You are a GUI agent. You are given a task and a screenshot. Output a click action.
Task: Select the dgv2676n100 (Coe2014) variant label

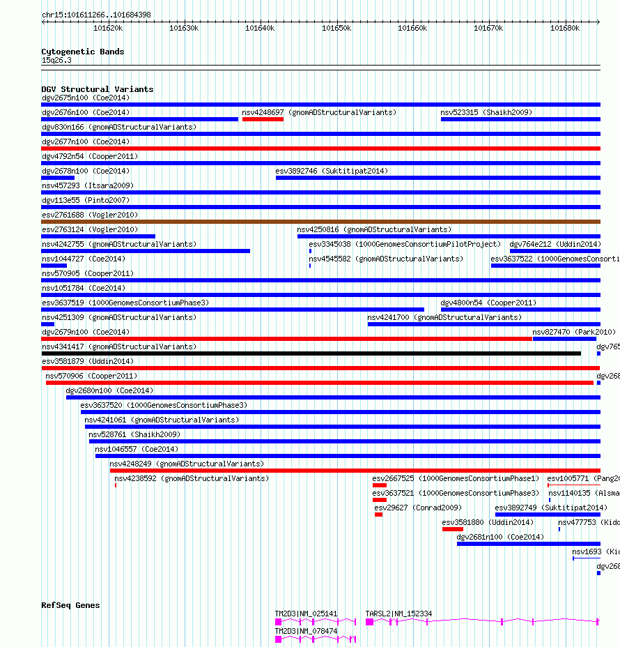click(86, 112)
